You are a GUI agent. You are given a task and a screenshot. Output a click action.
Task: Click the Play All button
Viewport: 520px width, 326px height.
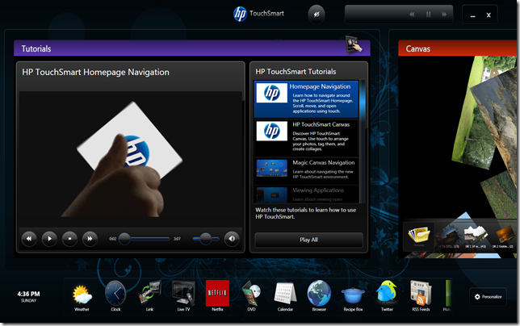click(308, 240)
